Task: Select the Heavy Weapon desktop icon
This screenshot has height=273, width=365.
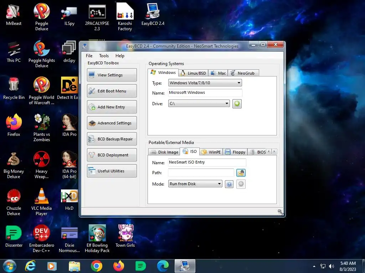Action: point(42,165)
